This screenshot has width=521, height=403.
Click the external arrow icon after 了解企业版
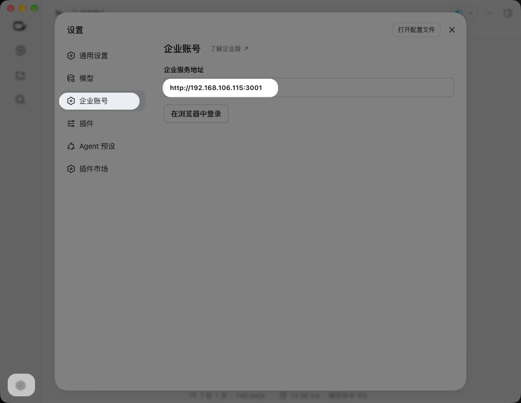click(x=246, y=48)
